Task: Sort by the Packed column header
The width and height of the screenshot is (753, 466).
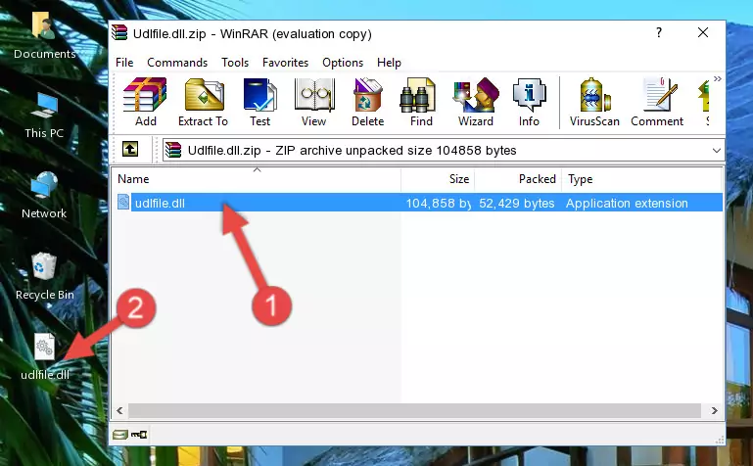Action: [518, 179]
